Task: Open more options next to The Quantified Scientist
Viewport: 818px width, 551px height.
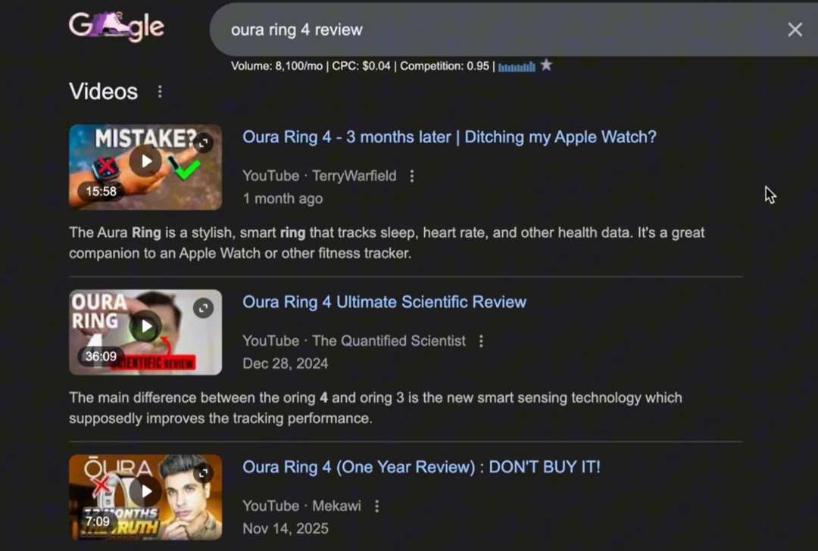Action: click(x=481, y=341)
